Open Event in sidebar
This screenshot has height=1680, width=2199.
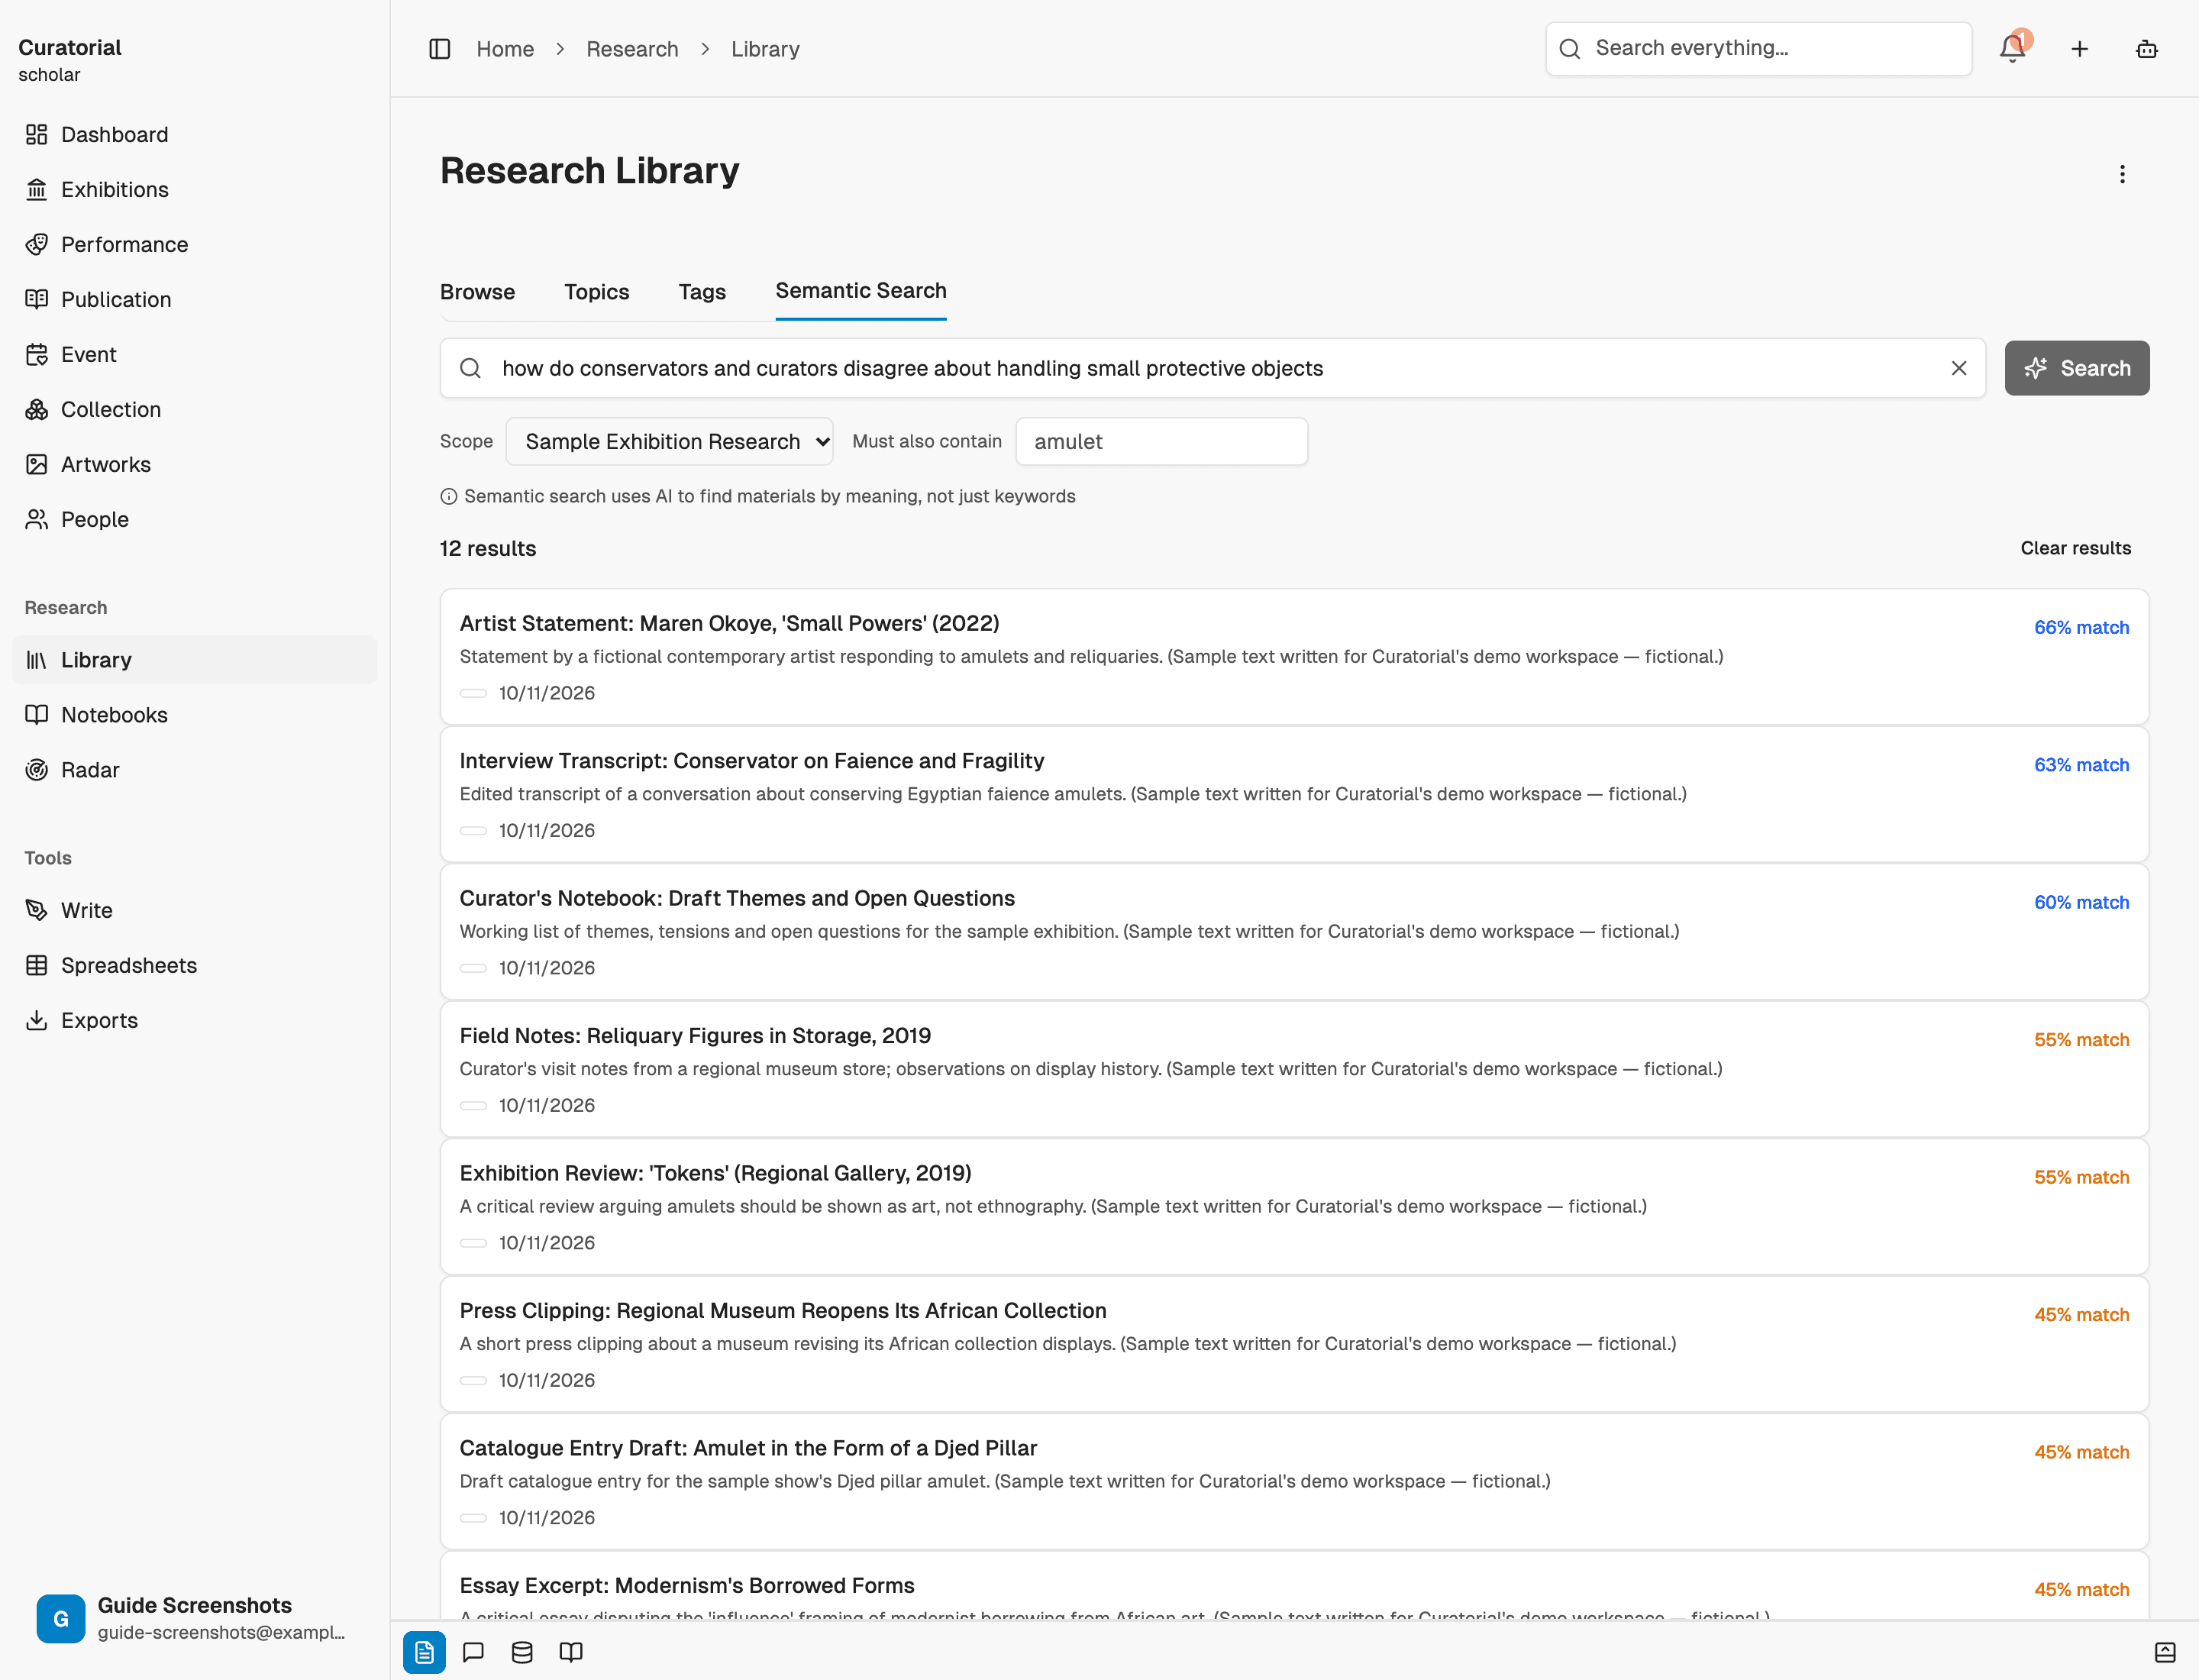click(194, 354)
